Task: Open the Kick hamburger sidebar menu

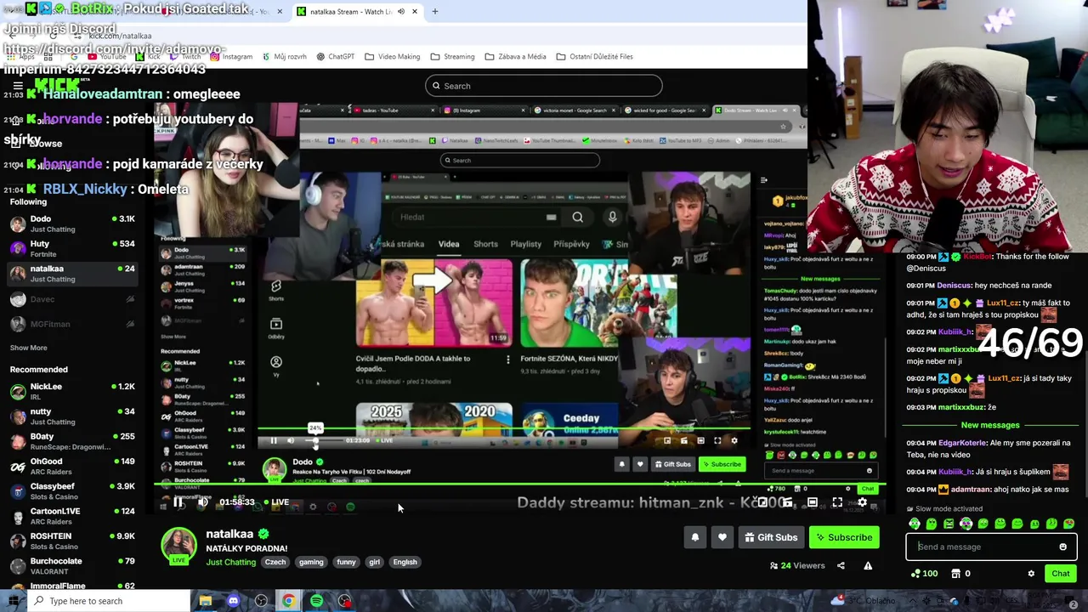Action: click(18, 86)
